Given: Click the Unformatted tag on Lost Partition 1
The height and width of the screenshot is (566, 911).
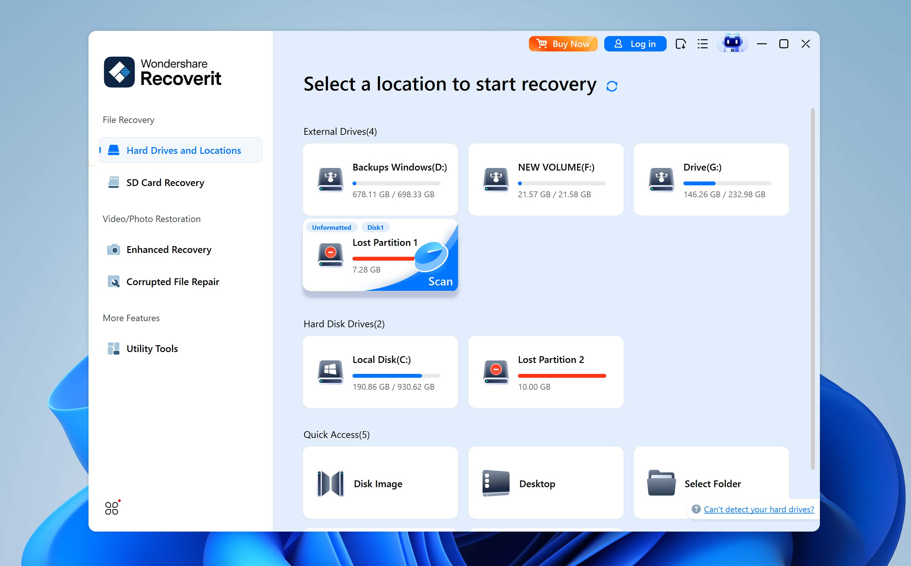Looking at the screenshot, I should 331,227.
